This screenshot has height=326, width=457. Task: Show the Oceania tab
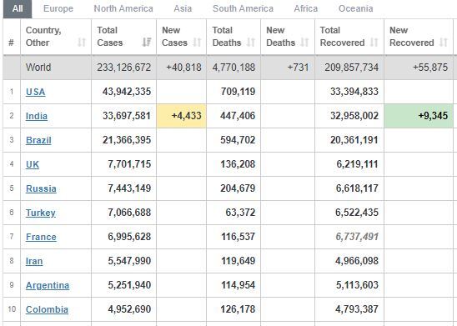(356, 8)
